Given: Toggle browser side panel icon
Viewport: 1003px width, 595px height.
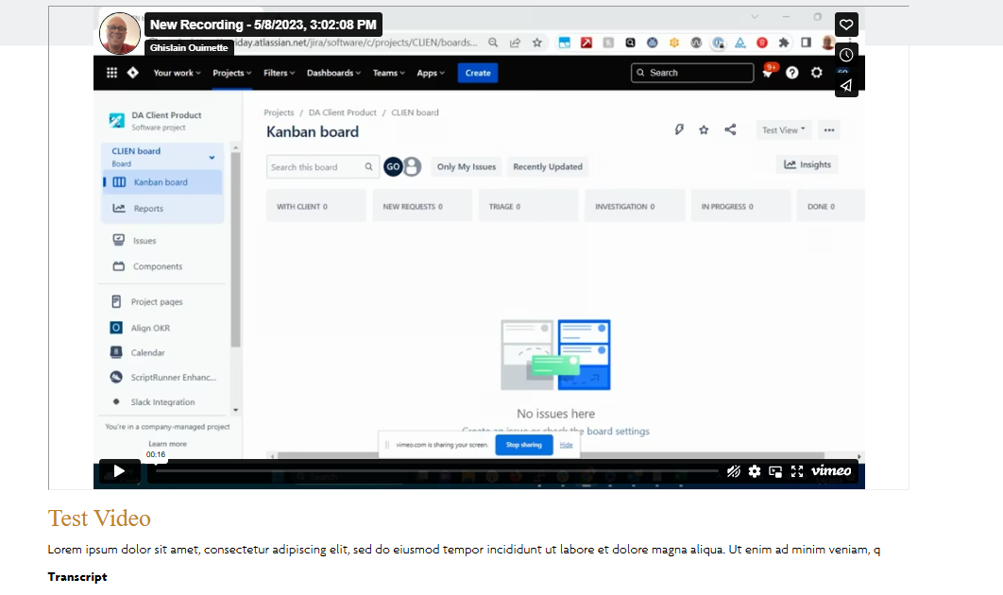Looking at the screenshot, I should click(806, 42).
